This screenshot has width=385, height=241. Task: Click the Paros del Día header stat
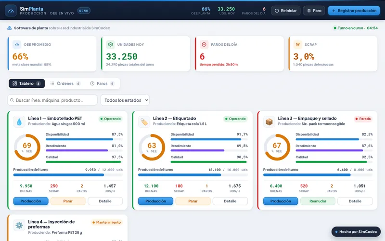254,11
